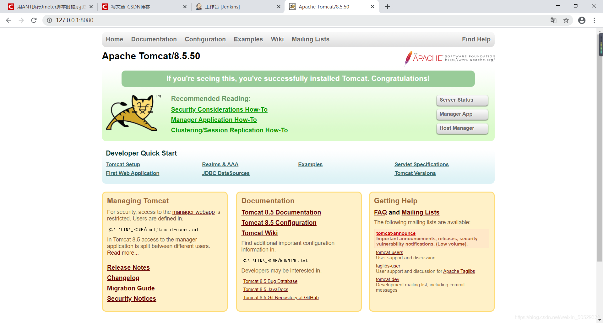
Task: Open the FAQ link under Getting Help
Action: (380, 212)
